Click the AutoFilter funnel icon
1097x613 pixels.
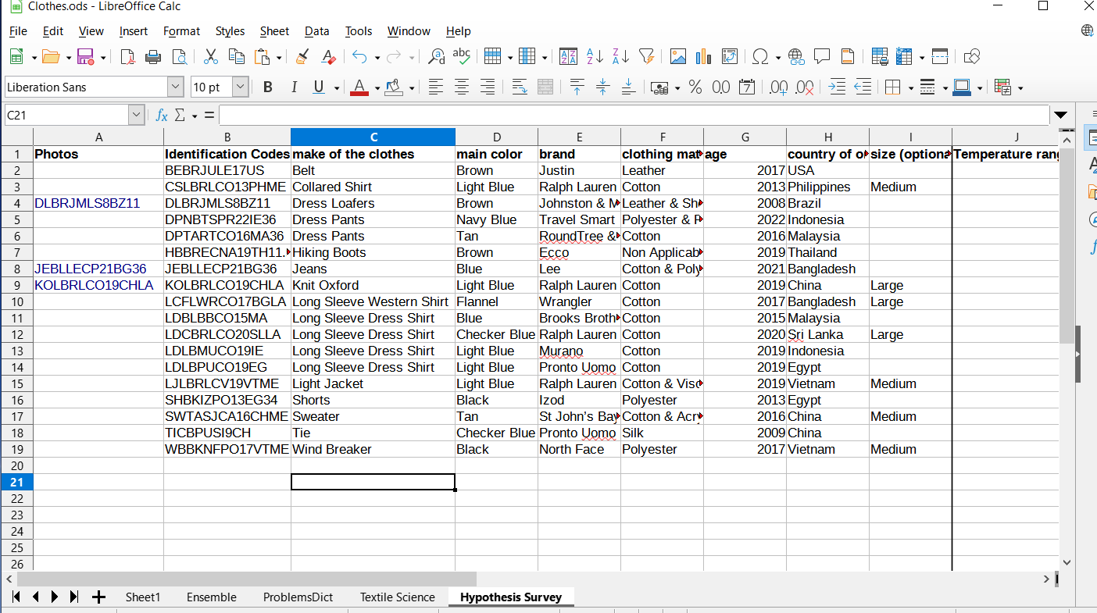click(646, 56)
